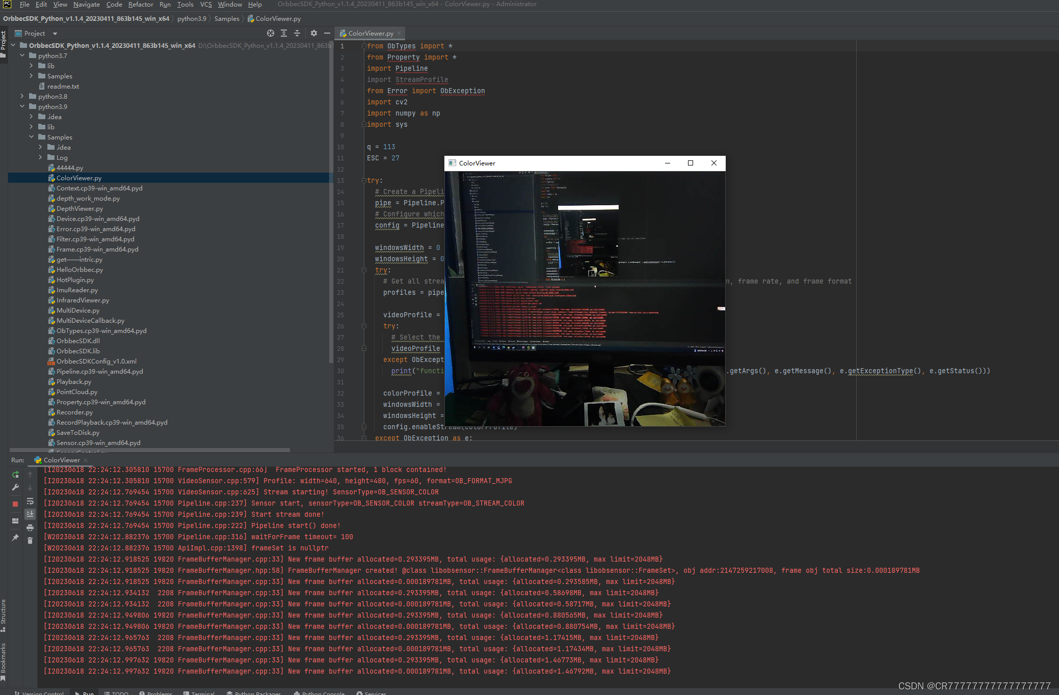
Task: Click the horizontal scrollbar of Project tree
Action: coord(150,450)
